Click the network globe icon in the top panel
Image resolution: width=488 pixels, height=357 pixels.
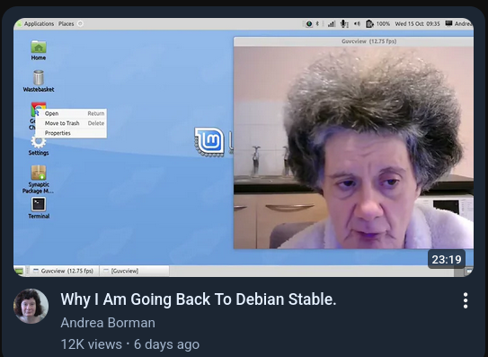coord(309,23)
